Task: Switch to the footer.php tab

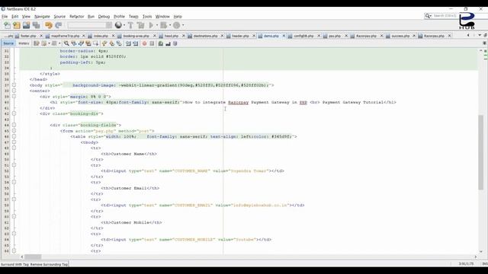Action: [28, 36]
